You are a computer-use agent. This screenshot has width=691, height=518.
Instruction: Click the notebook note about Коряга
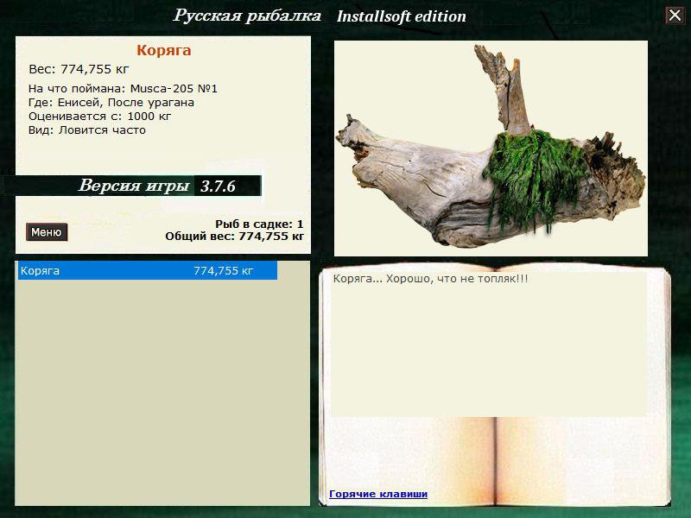[430, 279]
